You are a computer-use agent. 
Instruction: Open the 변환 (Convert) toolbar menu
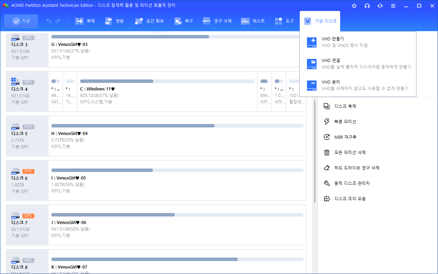pyautogui.click(x=115, y=21)
